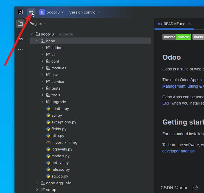Click the folder icon beside odoo.egg-info

[x=43, y=183]
